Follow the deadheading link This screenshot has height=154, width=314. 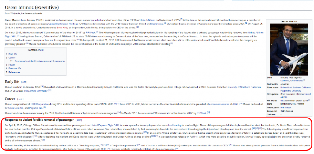pyautogui.click(x=174, y=126)
